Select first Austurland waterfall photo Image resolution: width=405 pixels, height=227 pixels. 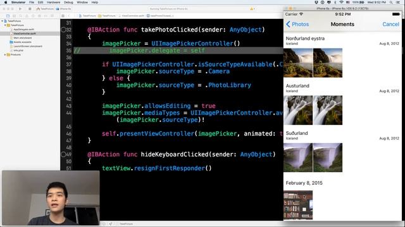(x=298, y=110)
